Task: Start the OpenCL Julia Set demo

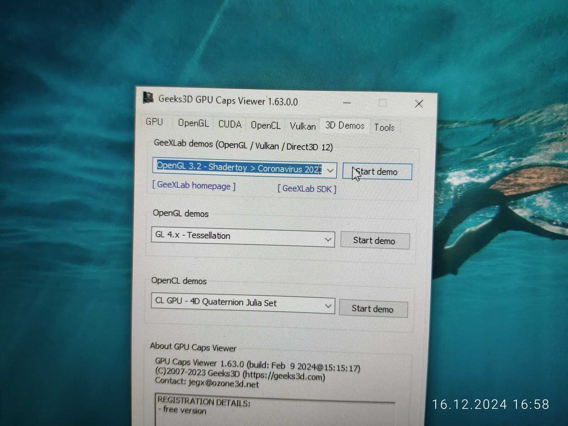Action: [x=373, y=308]
